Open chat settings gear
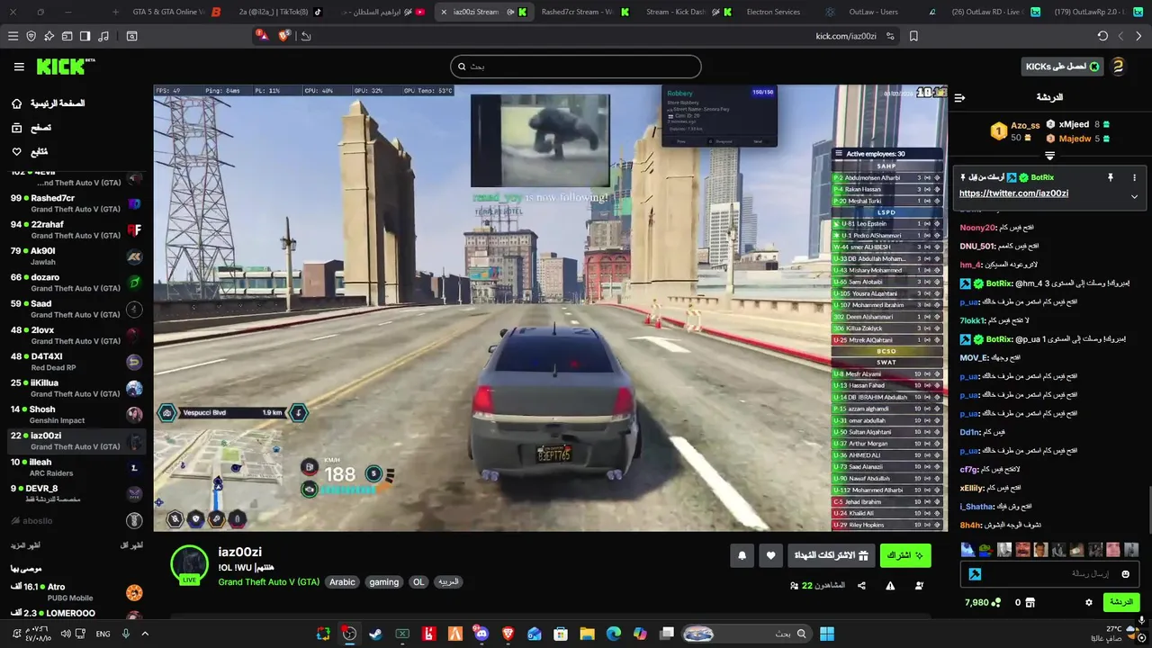 [1089, 602]
